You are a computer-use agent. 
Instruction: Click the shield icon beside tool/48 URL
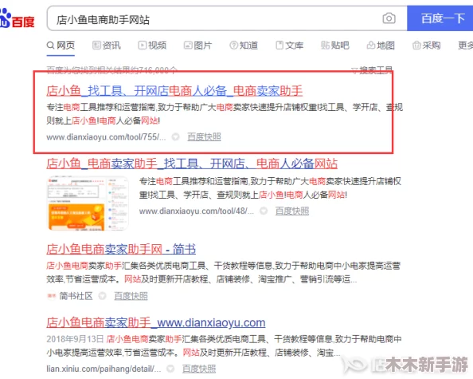click(x=264, y=211)
